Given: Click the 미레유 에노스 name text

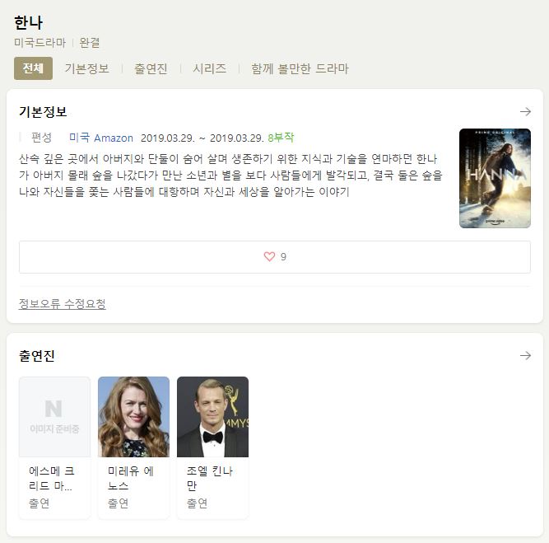Looking at the screenshot, I should click(x=131, y=478).
